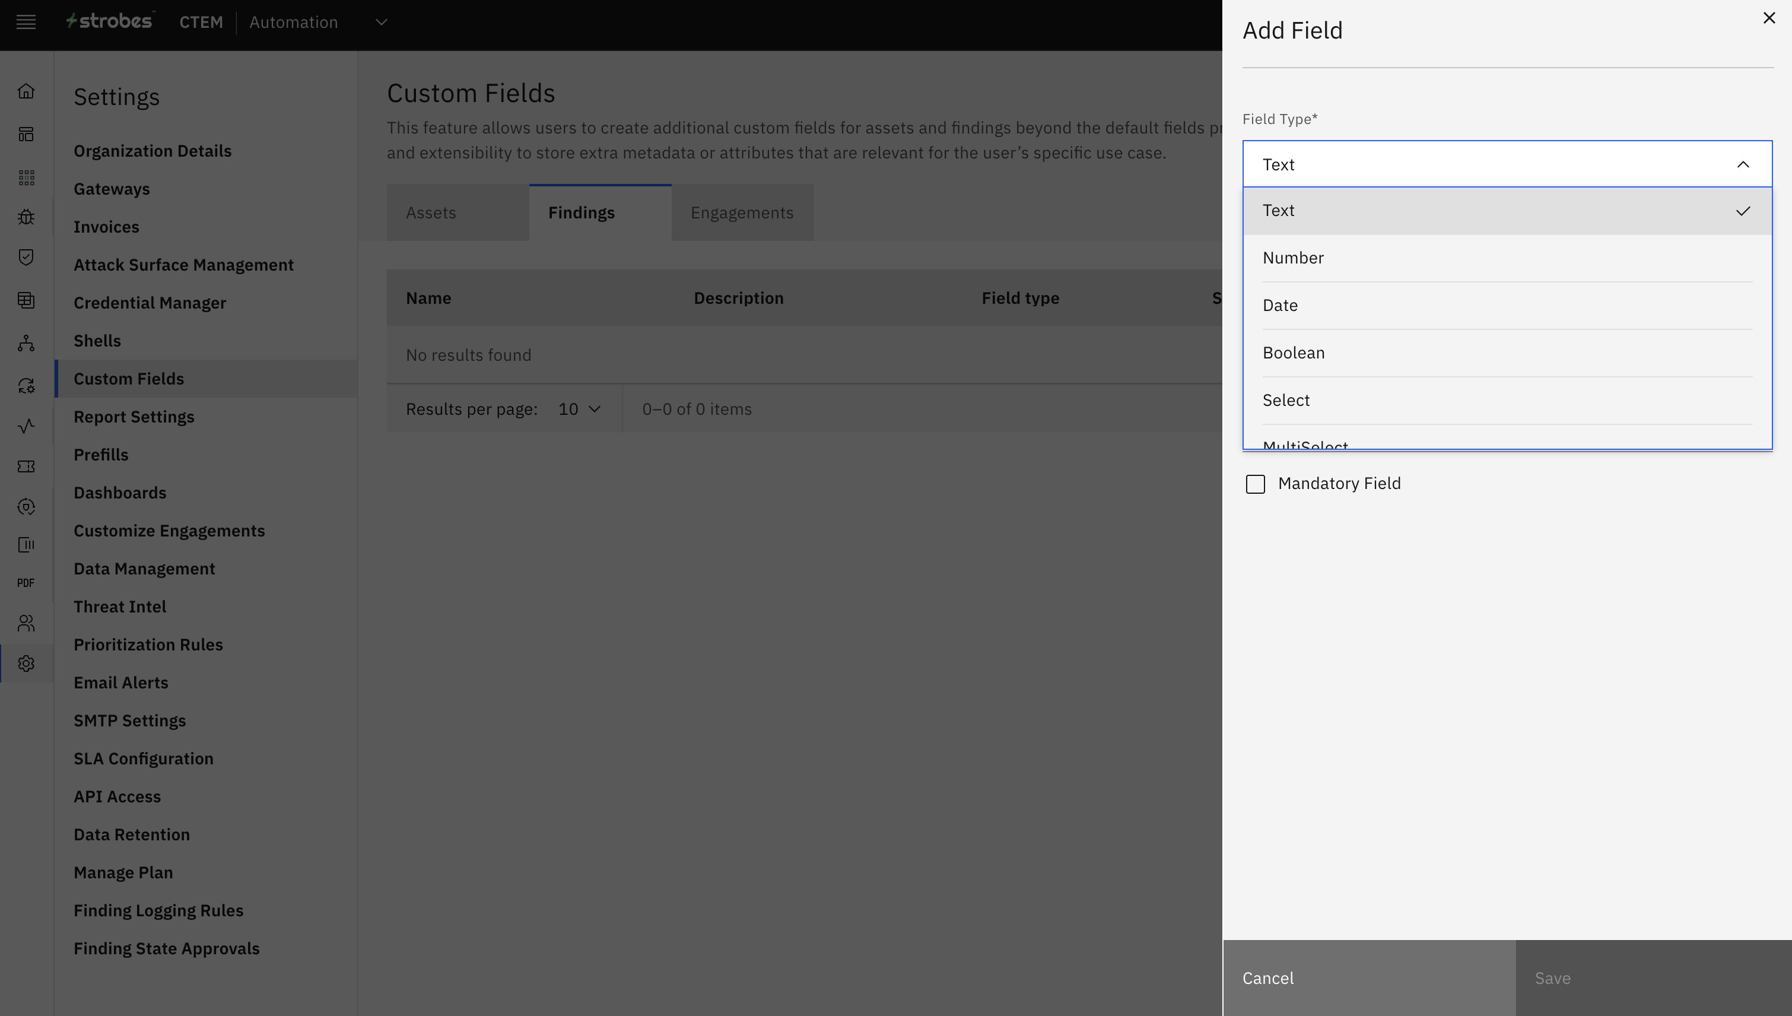Open the settings gear sidebar icon
Viewport: 1792px width, 1016px height.
26,663
